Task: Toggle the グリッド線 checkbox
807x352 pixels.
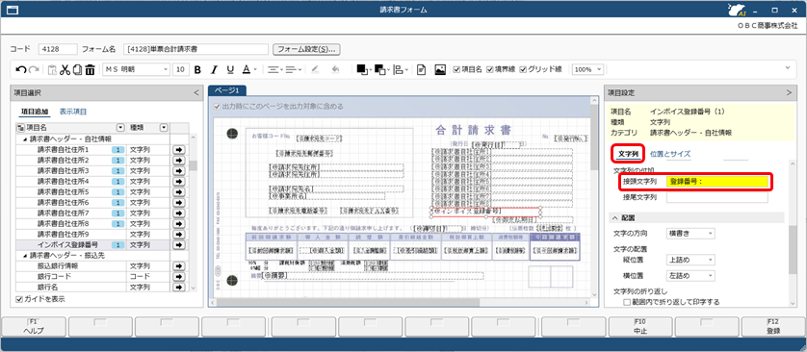Action: (x=524, y=69)
